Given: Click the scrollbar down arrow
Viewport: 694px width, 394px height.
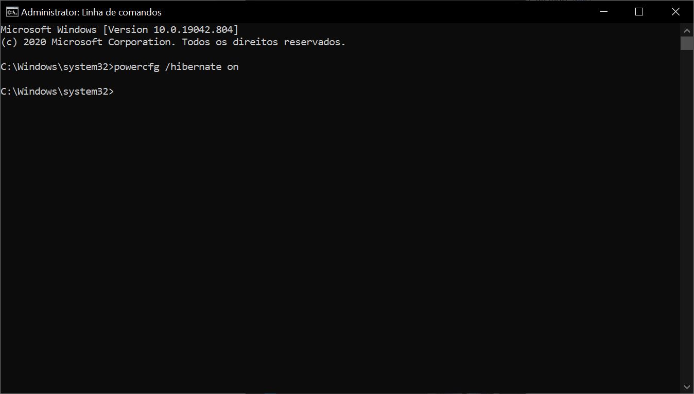Looking at the screenshot, I should pos(687,387).
